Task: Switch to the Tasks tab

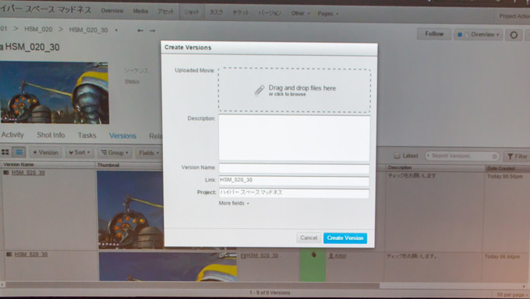Action: [87, 135]
